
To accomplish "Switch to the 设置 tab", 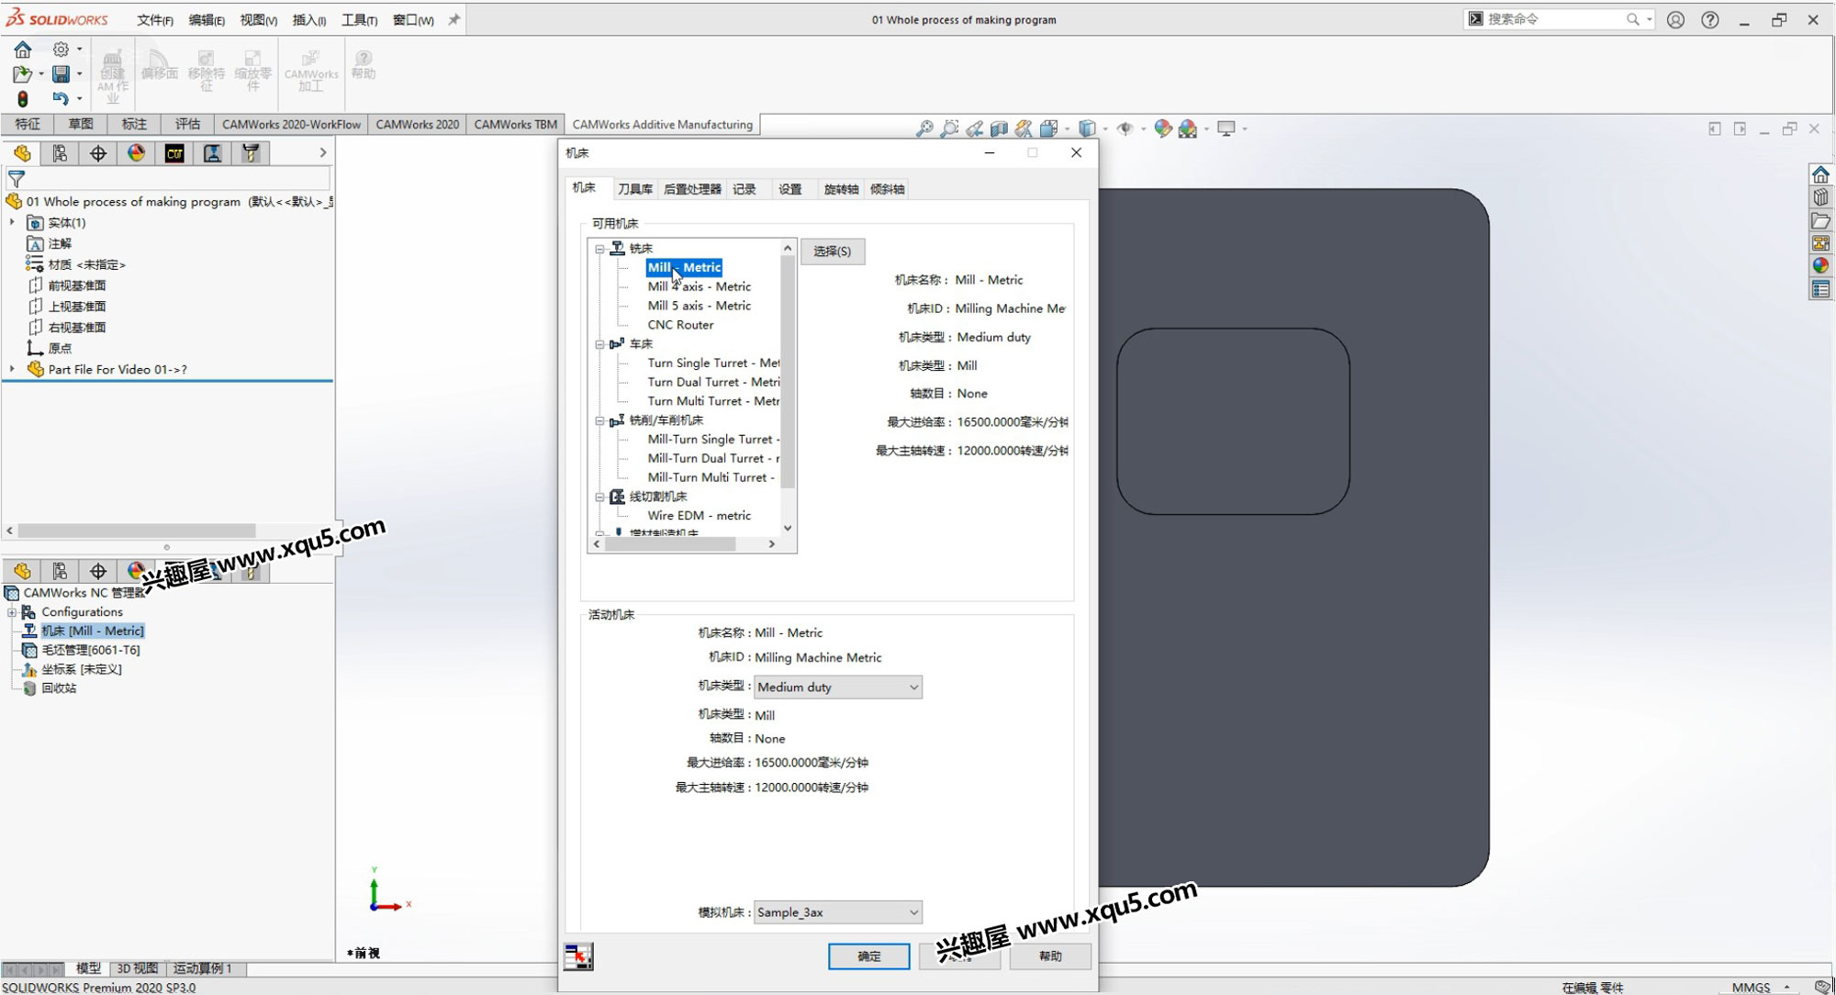I will pyautogui.click(x=790, y=189).
